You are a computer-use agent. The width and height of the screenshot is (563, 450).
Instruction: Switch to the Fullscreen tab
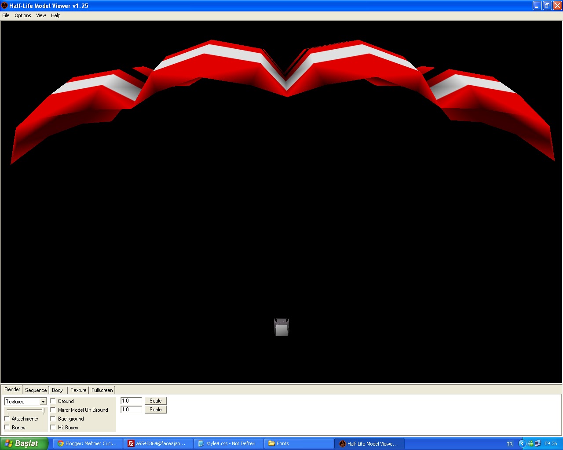coord(102,390)
